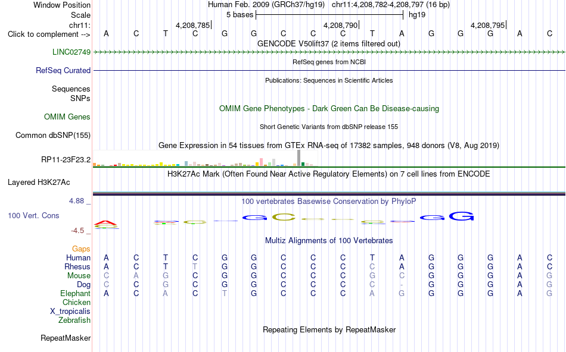
Task: Click the SNPs publications label
Action: pyautogui.click(x=80, y=98)
